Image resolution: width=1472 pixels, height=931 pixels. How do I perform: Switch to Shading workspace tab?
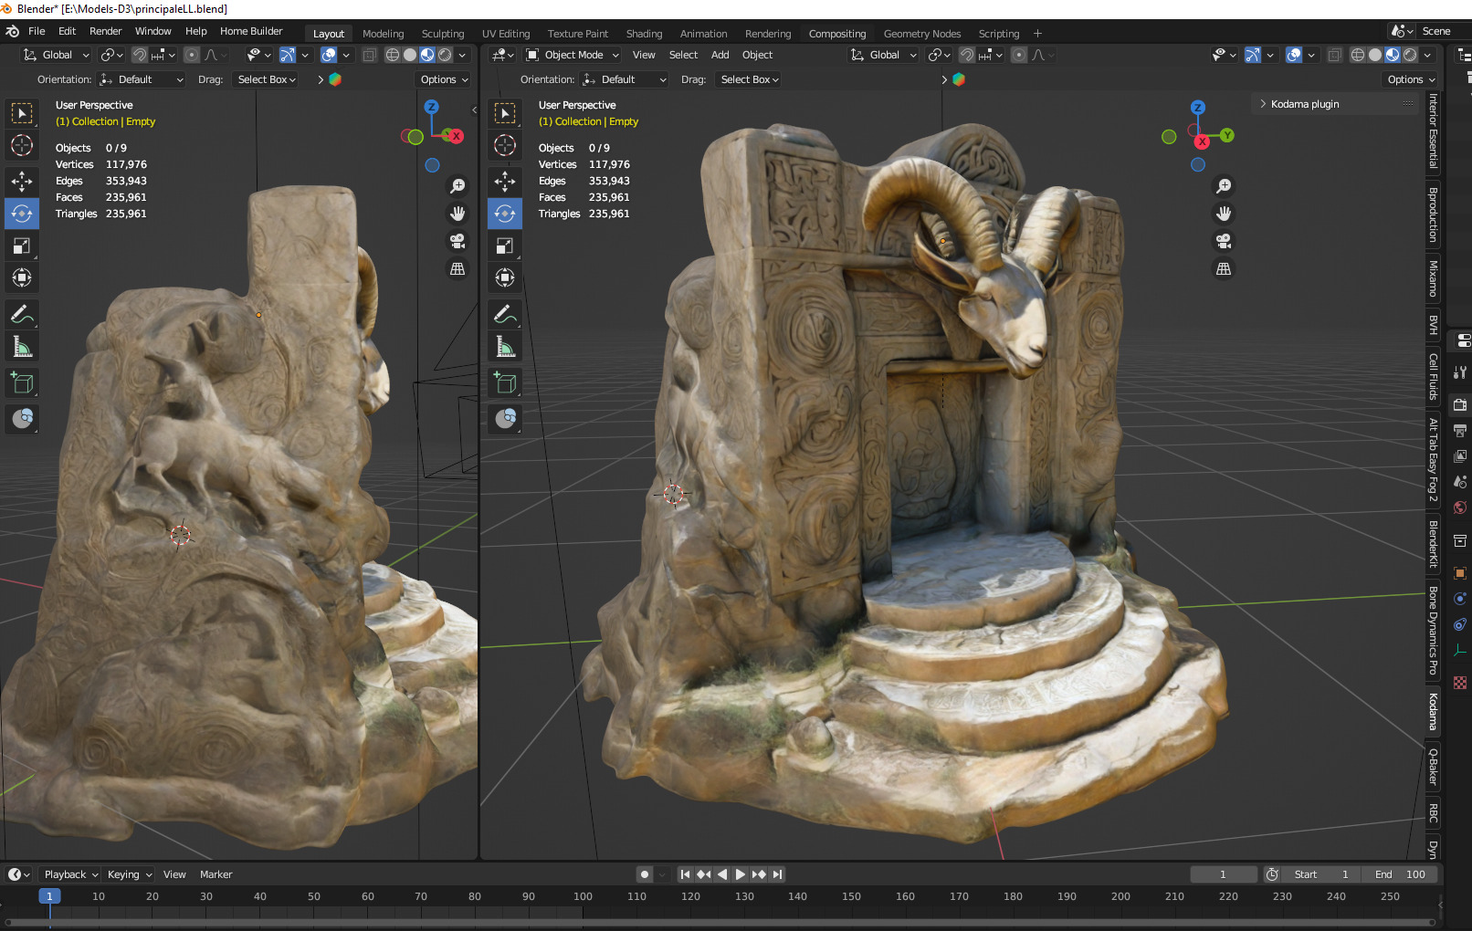pos(645,34)
